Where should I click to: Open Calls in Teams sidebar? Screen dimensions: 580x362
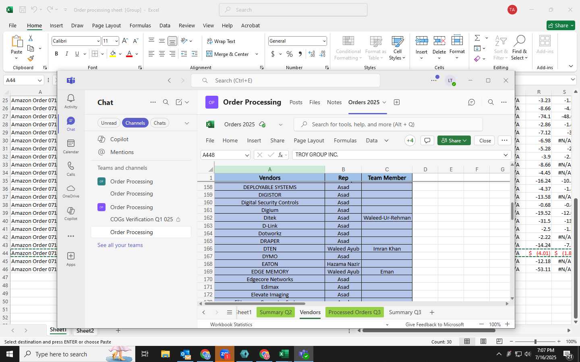point(71,169)
